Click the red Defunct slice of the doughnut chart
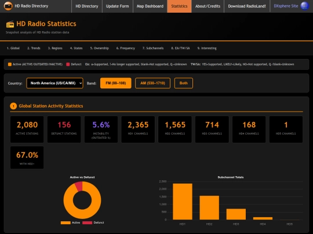Viewport: 313px width, 234px height. (x=79, y=187)
